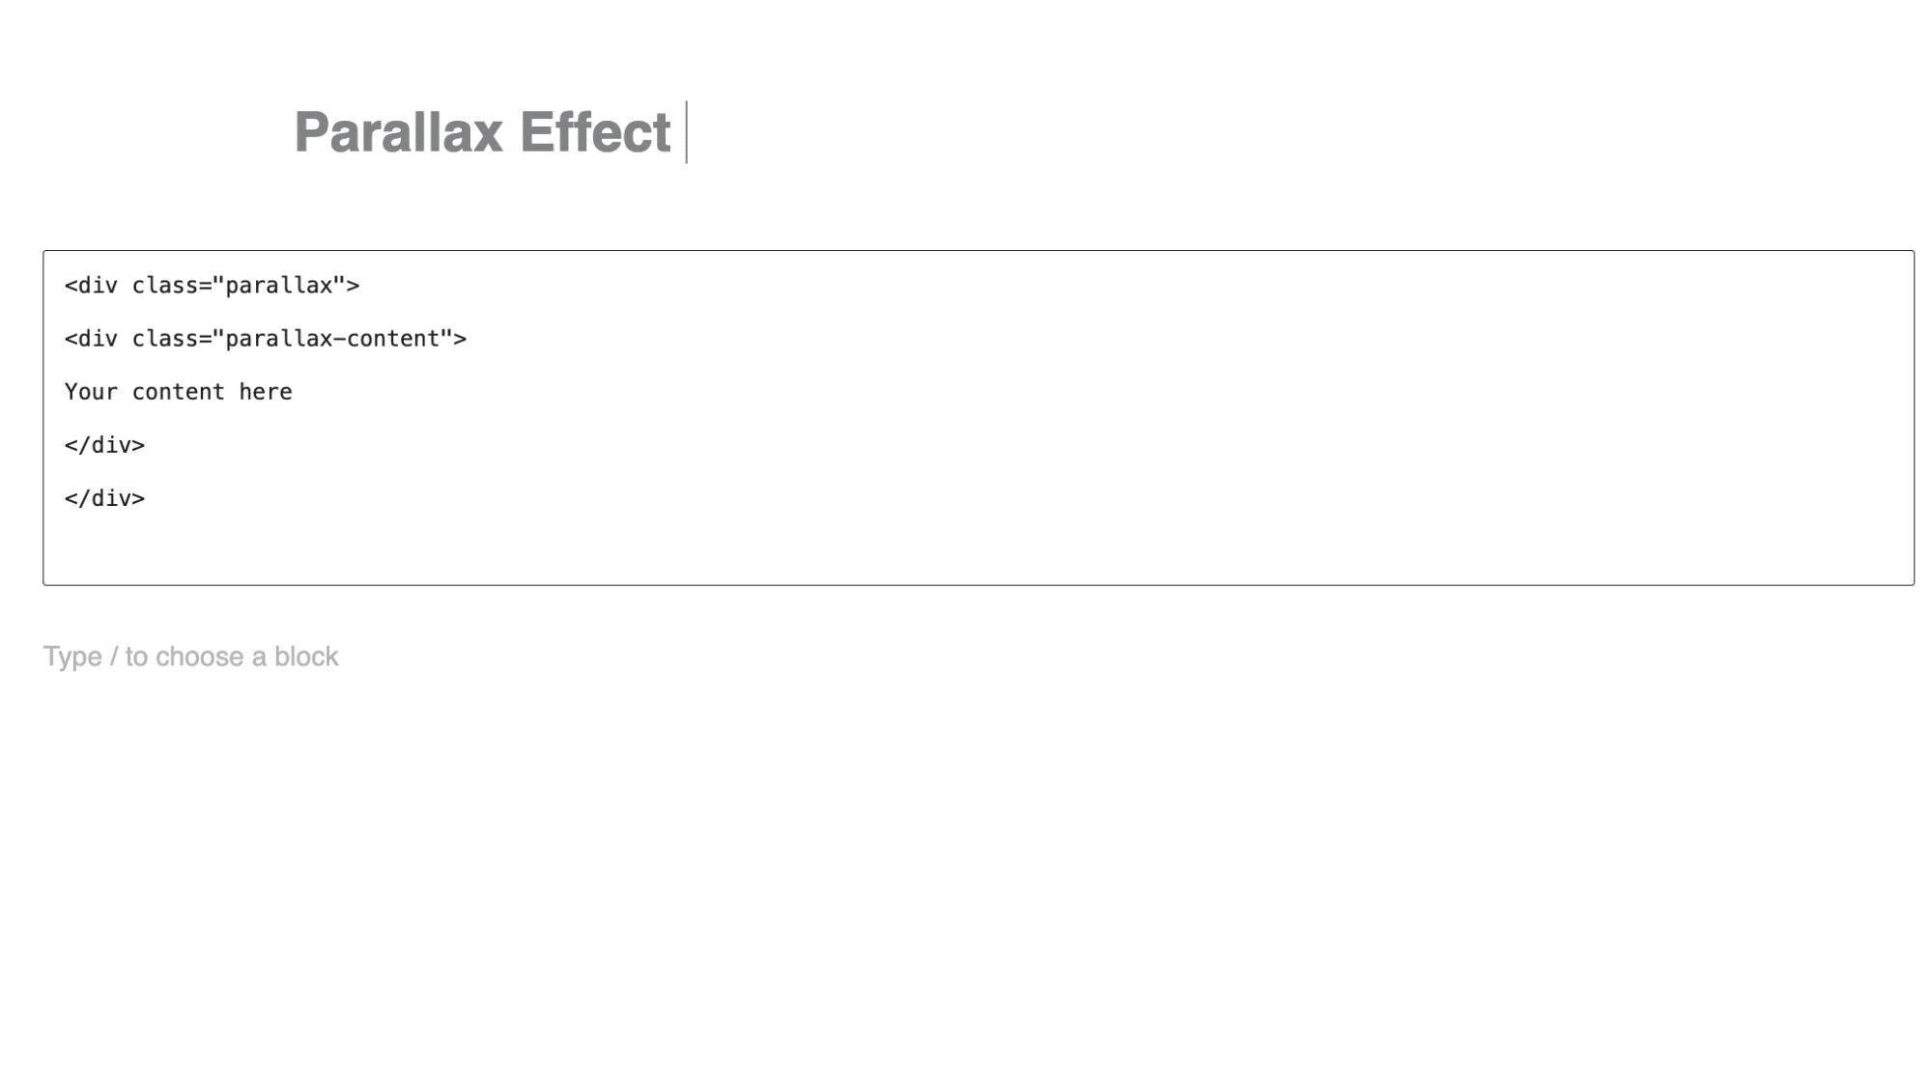Click the last closing "</div>" tag
The height and width of the screenshot is (1066, 1932).
click(x=104, y=498)
